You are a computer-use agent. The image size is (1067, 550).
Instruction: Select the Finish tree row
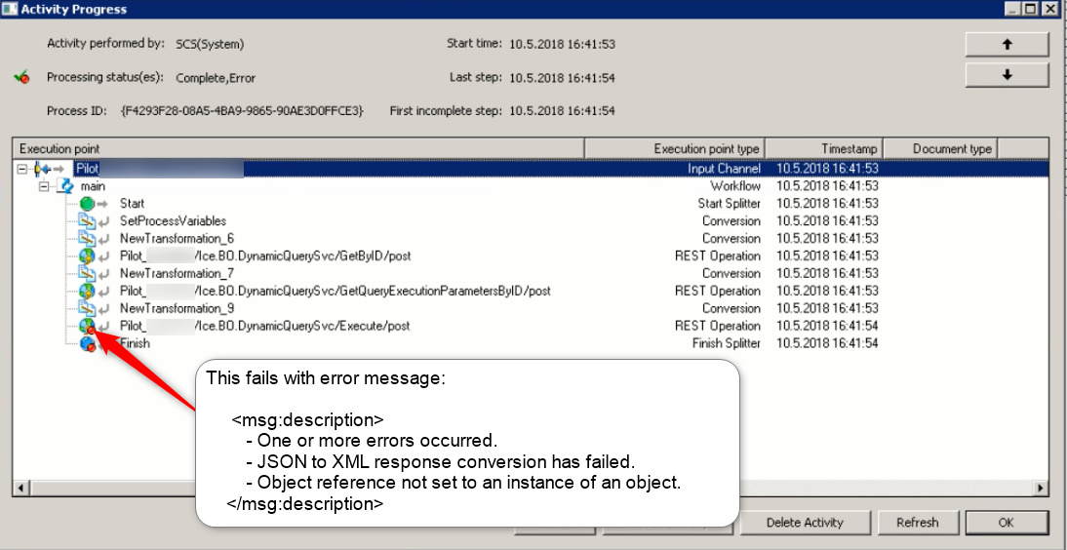pos(531,343)
